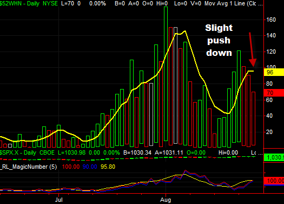Click the B=0 bid value in top header
Screen dimensions: 284x204
click(x=120, y=3)
